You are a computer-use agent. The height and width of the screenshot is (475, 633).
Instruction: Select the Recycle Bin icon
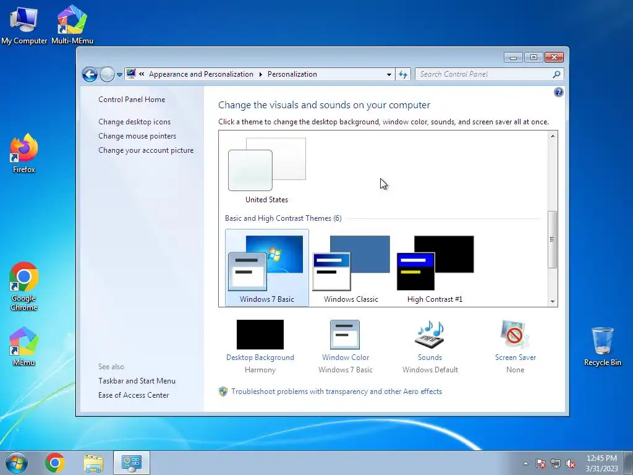[602, 346]
